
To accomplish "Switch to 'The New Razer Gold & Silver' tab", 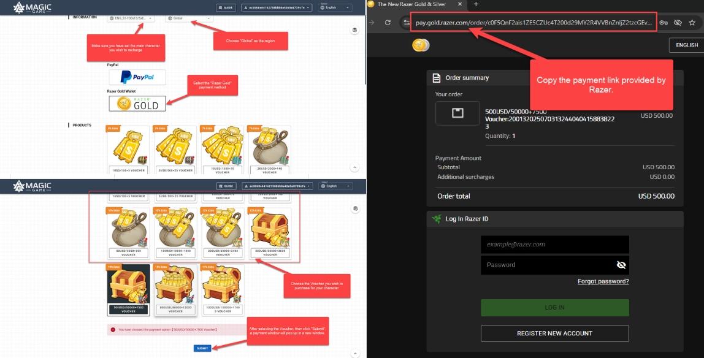I will point(411,4).
